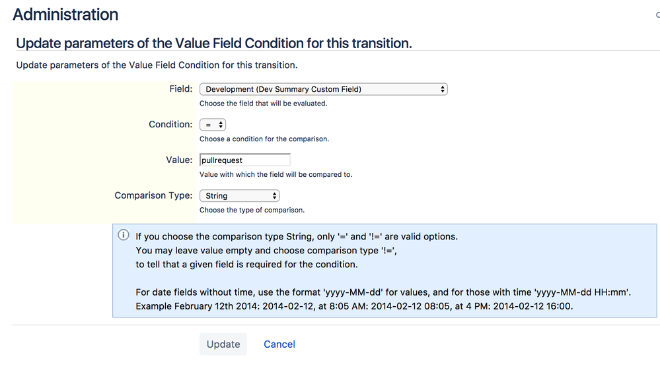The width and height of the screenshot is (660, 388).
Task: Click the hint 'Value with which the field will be compared to'
Action: pos(275,174)
